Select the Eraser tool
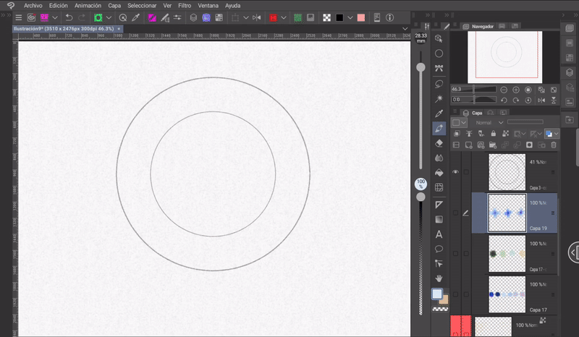 coord(439,143)
